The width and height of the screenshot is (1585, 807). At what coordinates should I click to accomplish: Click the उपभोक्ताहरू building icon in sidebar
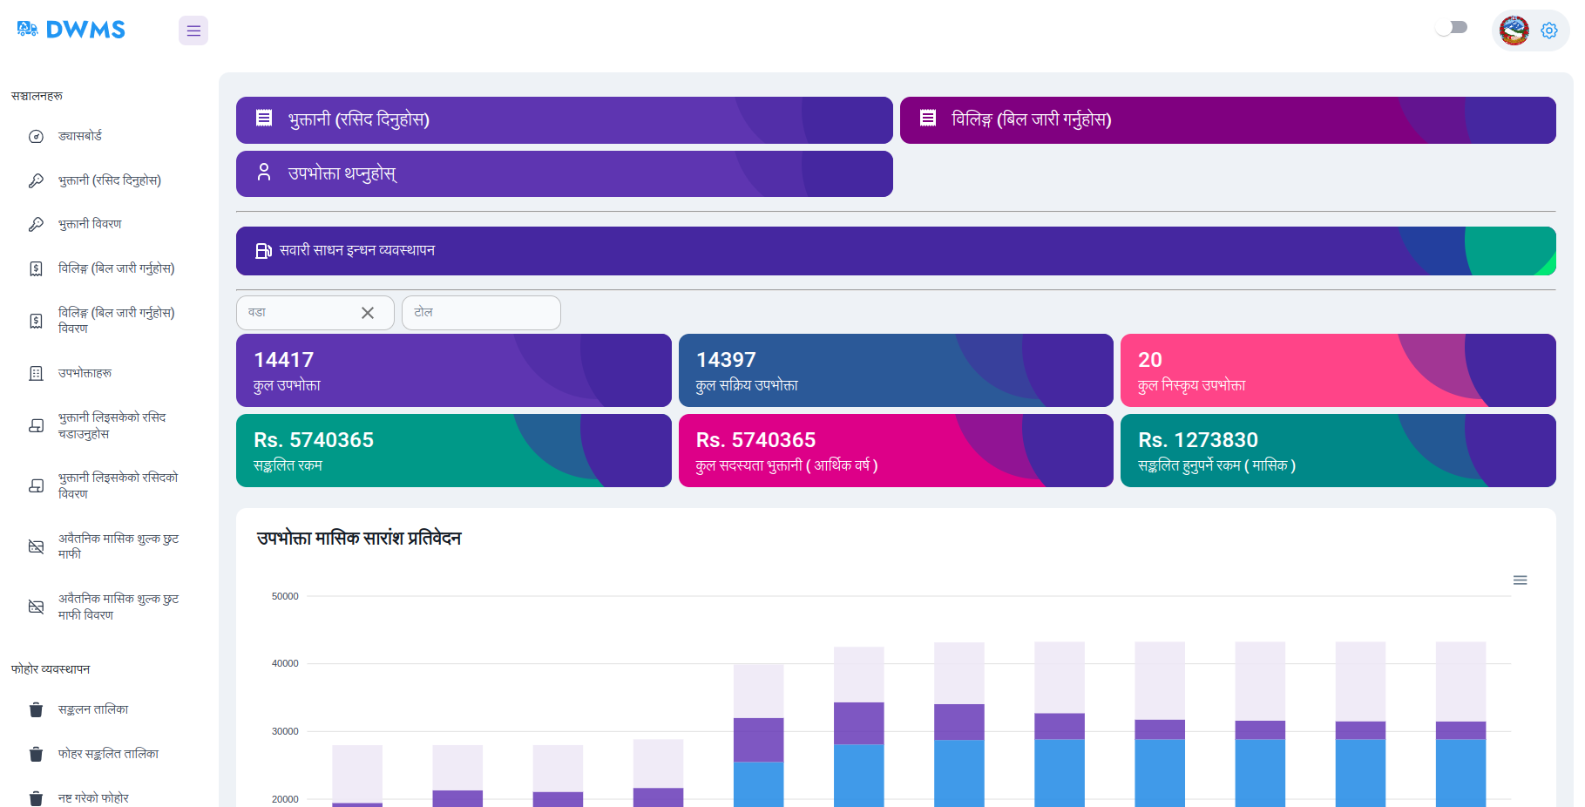(36, 373)
